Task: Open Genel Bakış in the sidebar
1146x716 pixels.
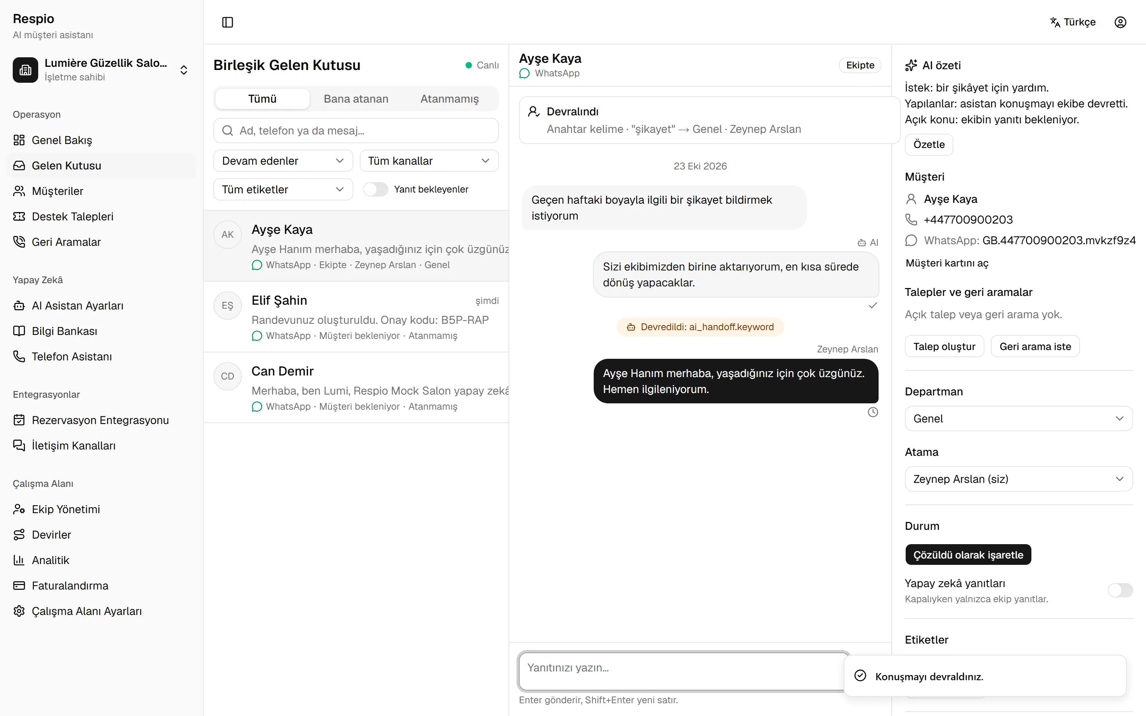Action: pyautogui.click(x=101, y=140)
